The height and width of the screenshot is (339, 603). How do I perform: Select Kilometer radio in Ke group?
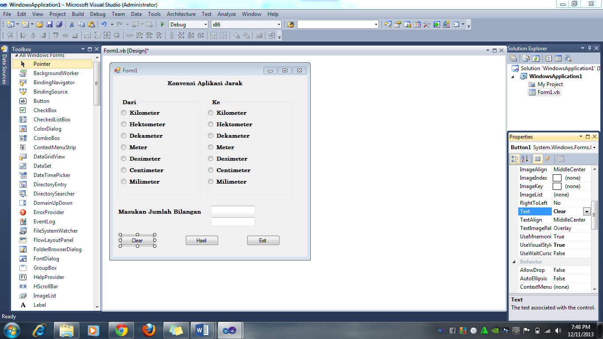[x=211, y=113]
